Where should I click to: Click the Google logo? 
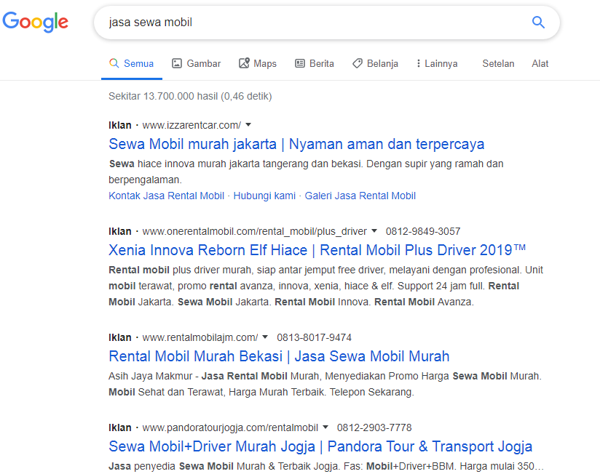tap(35, 22)
